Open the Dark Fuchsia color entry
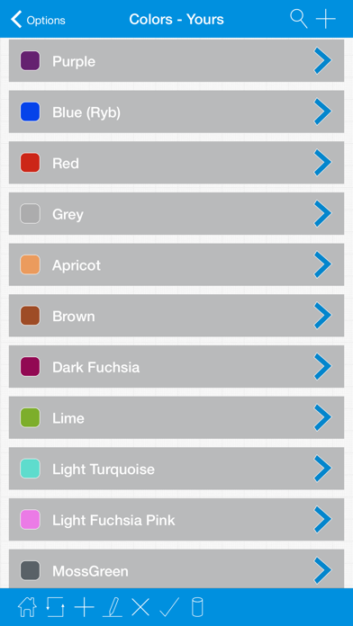353x626 pixels. point(176,366)
